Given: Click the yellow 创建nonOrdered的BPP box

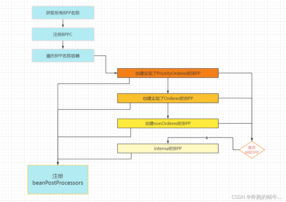Looking at the screenshot, I should [x=168, y=123].
